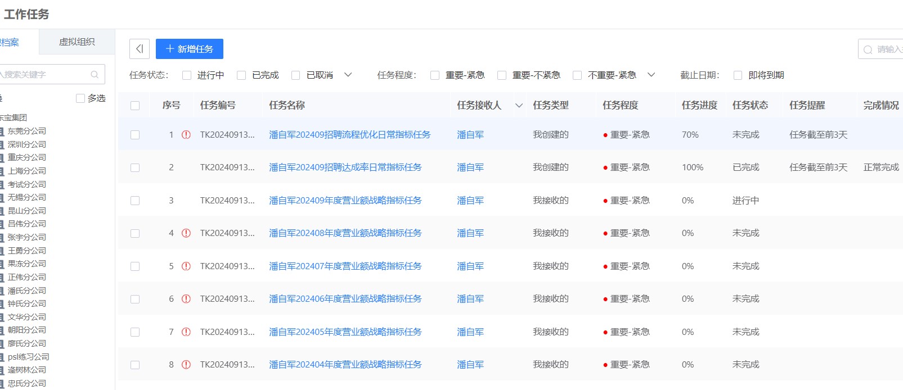
Task: Tick the select-all checkbox in table header
Action: pyautogui.click(x=135, y=106)
